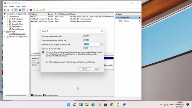Collapse the Storage node

click(5, 32)
